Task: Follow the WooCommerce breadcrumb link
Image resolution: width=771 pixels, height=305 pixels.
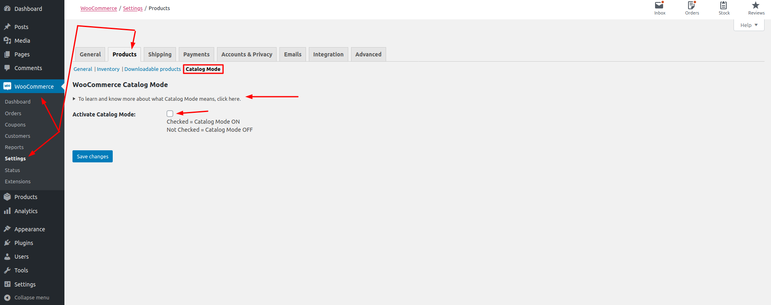Action: tap(99, 8)
